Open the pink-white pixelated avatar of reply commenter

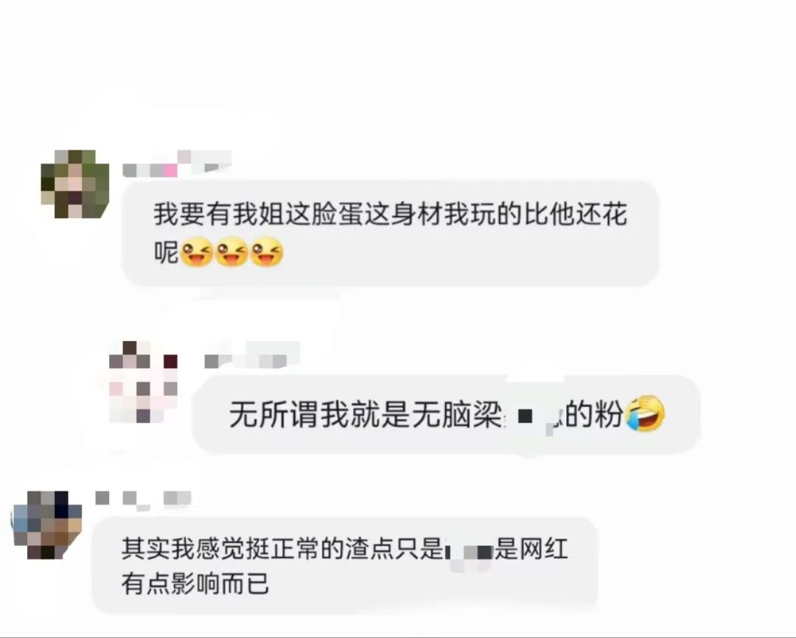point(143,382)
